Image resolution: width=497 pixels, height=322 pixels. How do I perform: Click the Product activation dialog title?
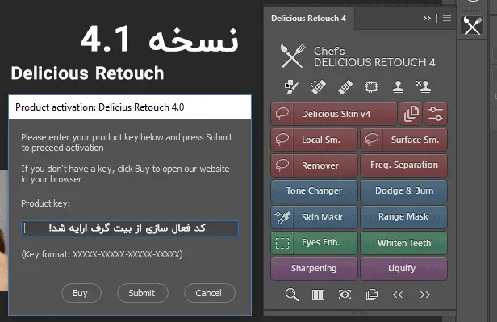tap(99, 107)
